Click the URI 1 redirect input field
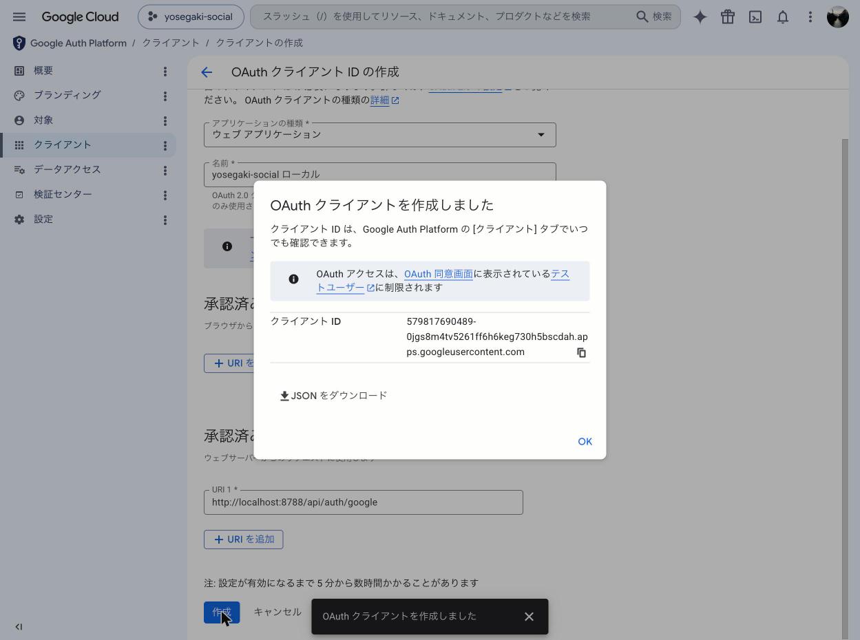Viewport: 860px width, 640px height. click(364, 502)
